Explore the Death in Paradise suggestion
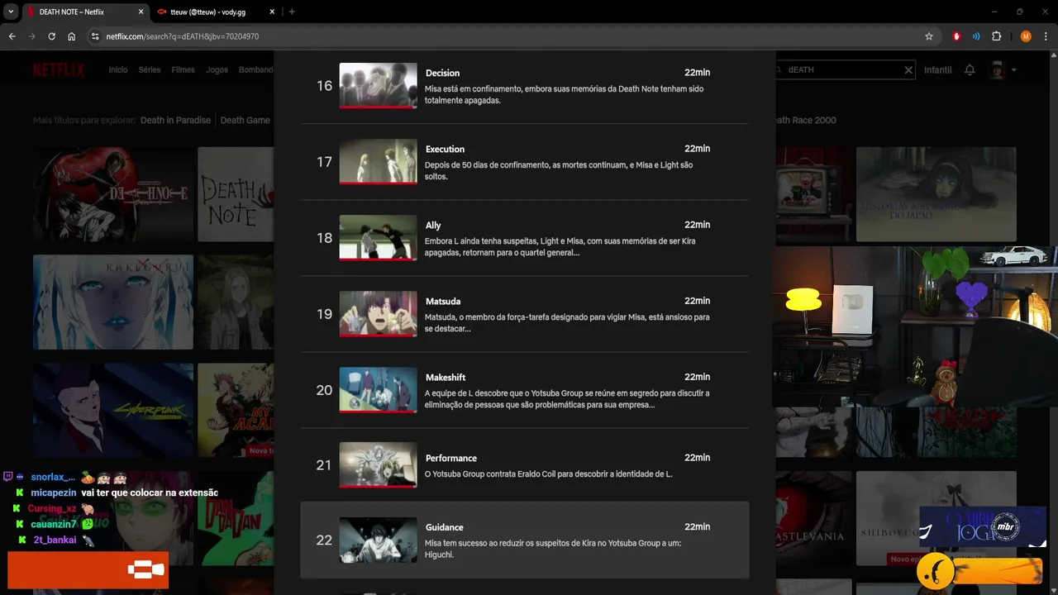This screenshot has width=1058, height=595. pos(175,120)
